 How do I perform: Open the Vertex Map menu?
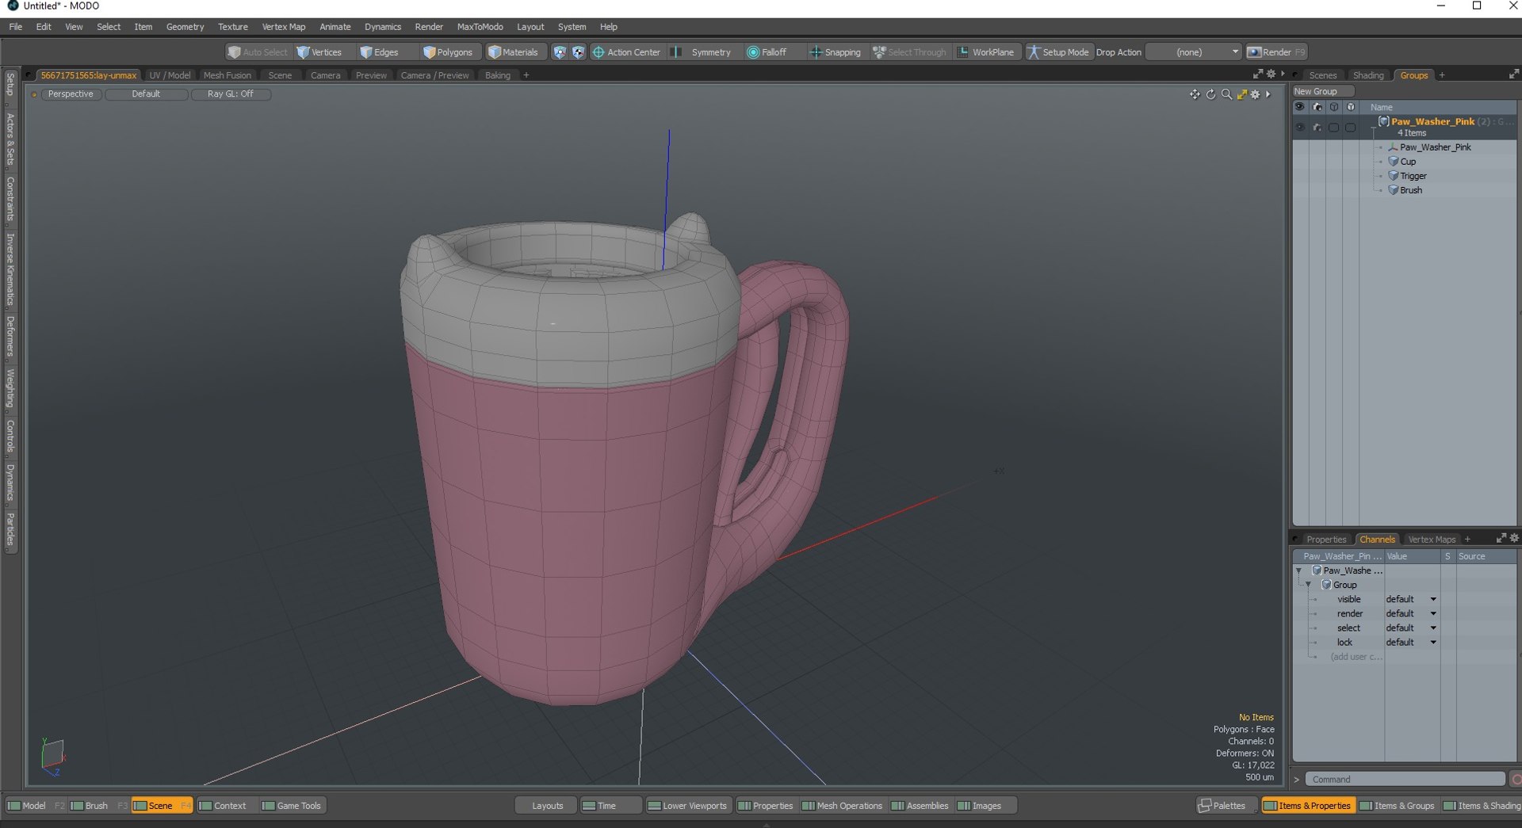tap(284, 27)
